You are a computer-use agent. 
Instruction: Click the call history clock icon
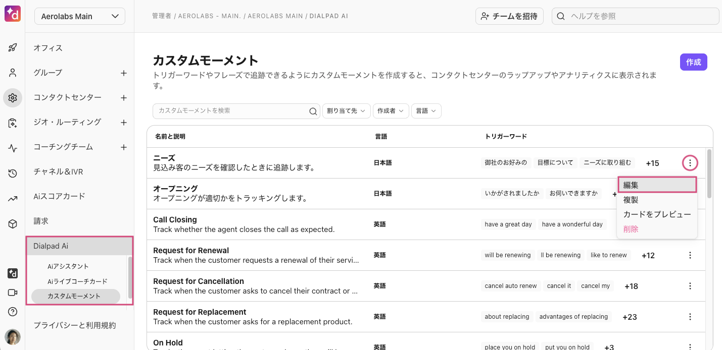pos(13,173)
